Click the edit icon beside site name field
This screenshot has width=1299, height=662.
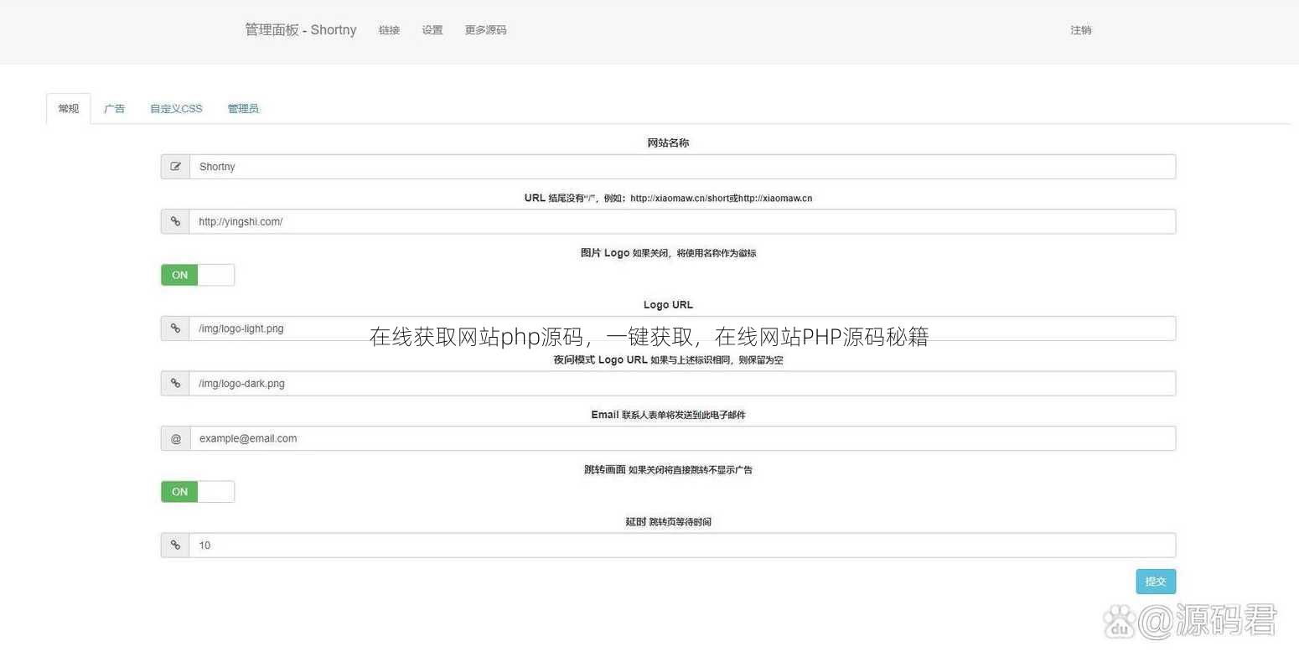[175, 167]
